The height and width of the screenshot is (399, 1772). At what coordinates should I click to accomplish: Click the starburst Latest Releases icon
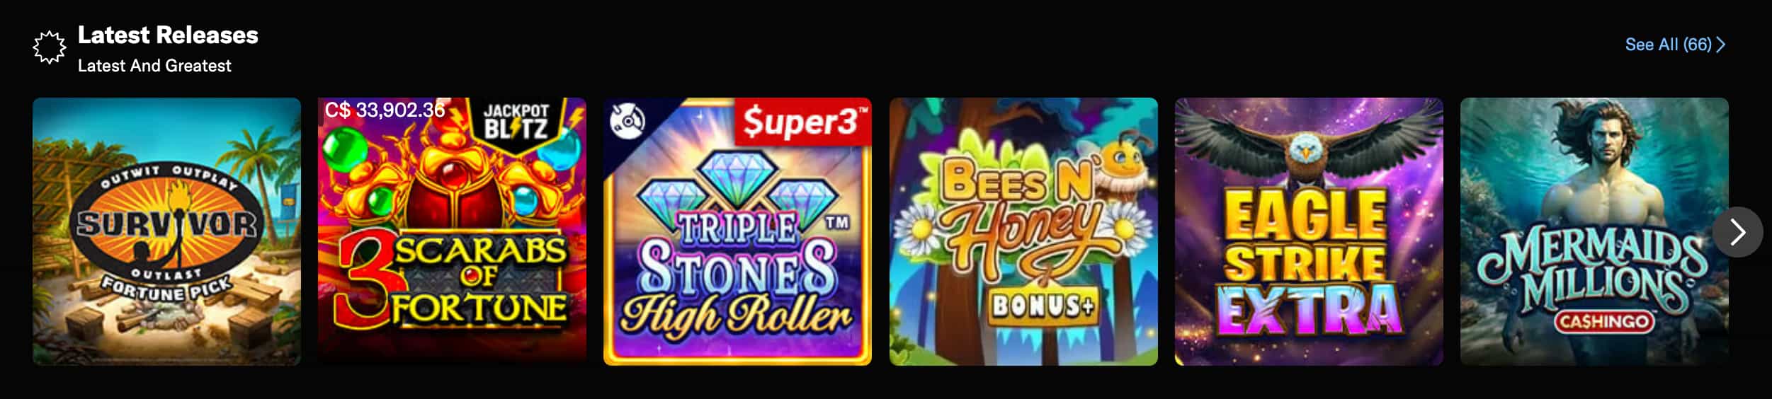49,47
